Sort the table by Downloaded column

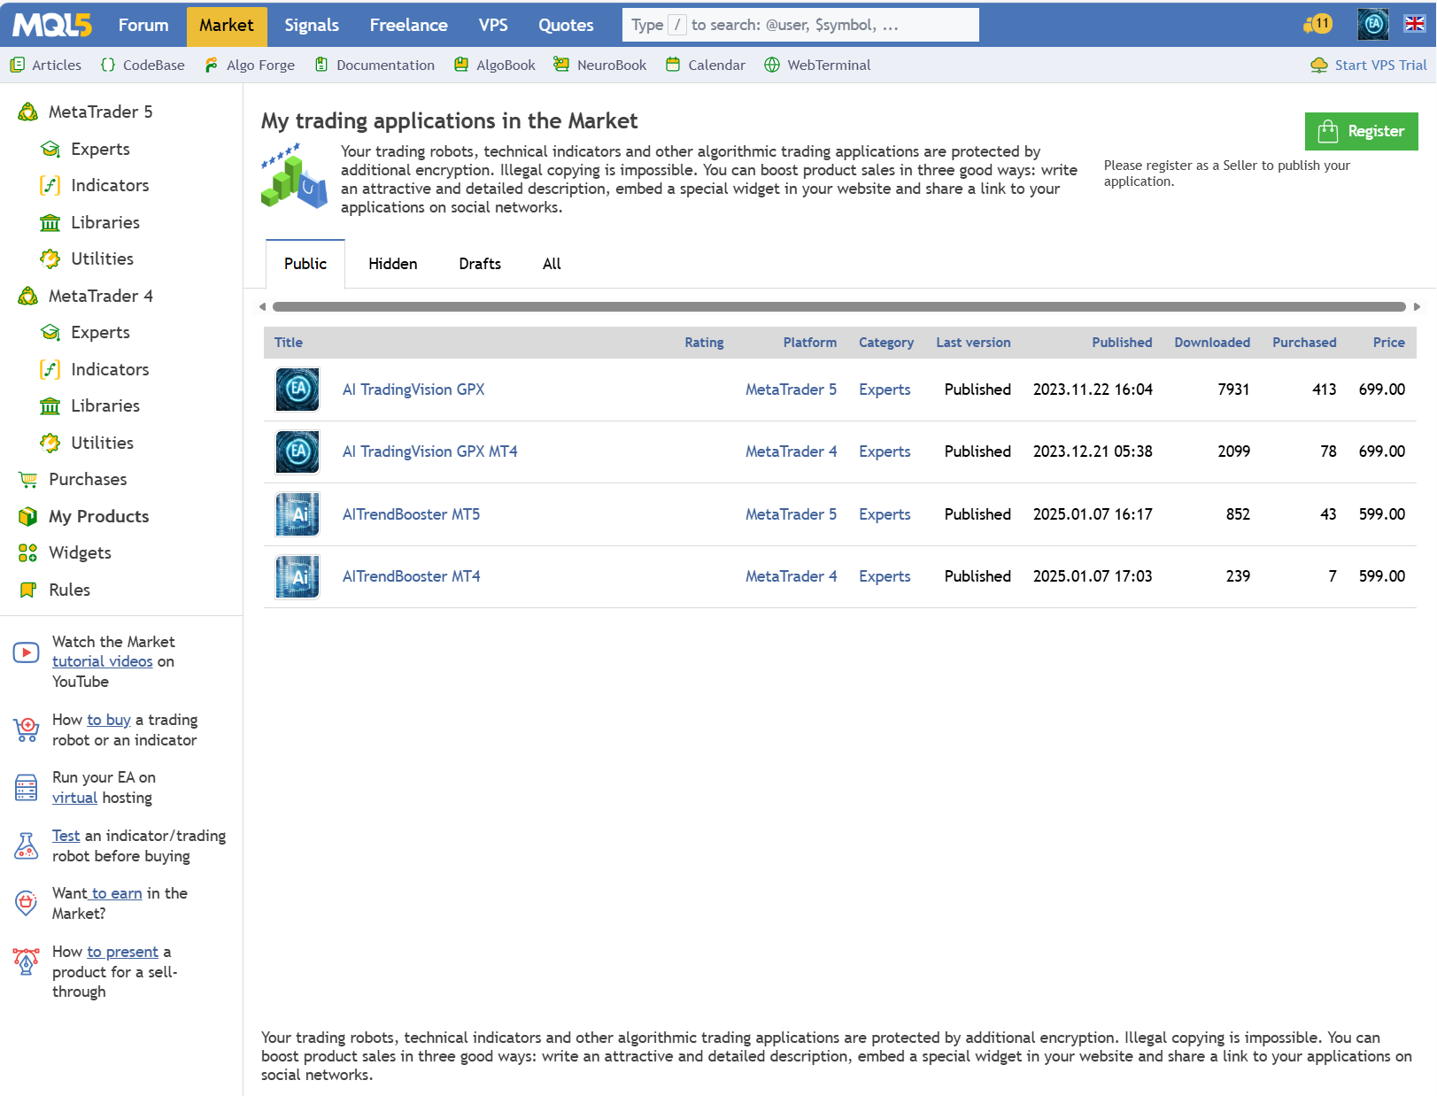(x=1212, y=343)
